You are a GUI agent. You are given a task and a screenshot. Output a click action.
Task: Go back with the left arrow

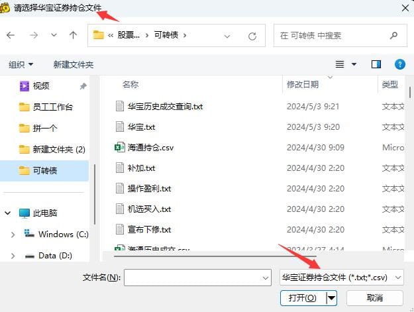click(11, 35)
